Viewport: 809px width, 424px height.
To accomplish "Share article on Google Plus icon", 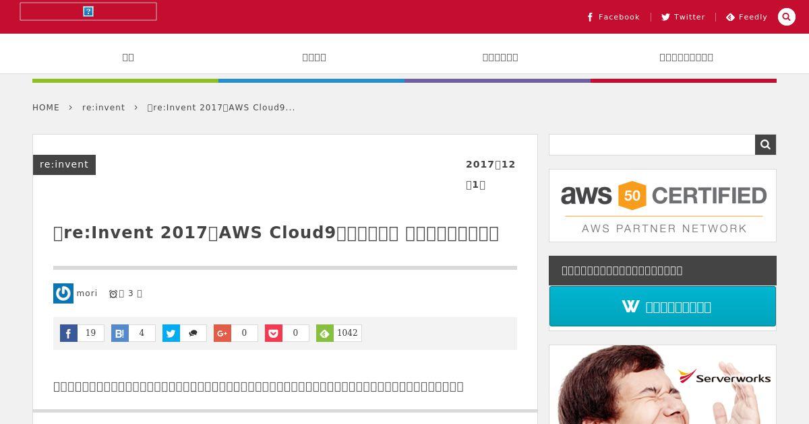I will [x=222, y=333].
